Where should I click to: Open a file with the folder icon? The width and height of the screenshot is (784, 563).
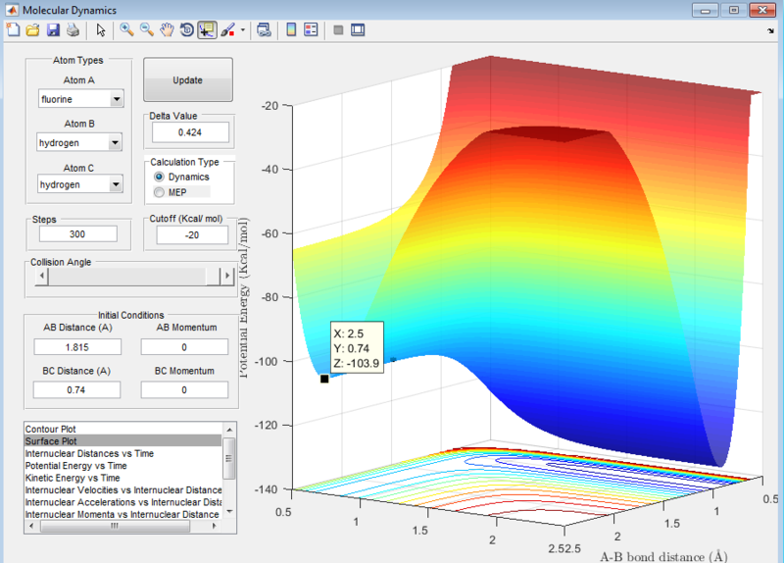pos(32,30)
